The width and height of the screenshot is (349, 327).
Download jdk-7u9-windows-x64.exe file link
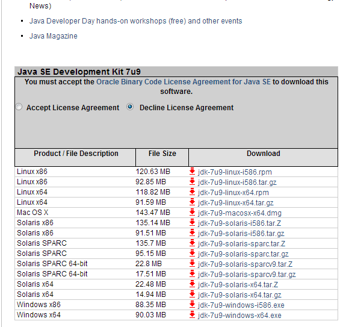coord(239,316)
